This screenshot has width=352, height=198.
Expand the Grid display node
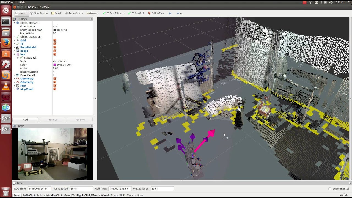pyautogui.click(x=14, y=40)
